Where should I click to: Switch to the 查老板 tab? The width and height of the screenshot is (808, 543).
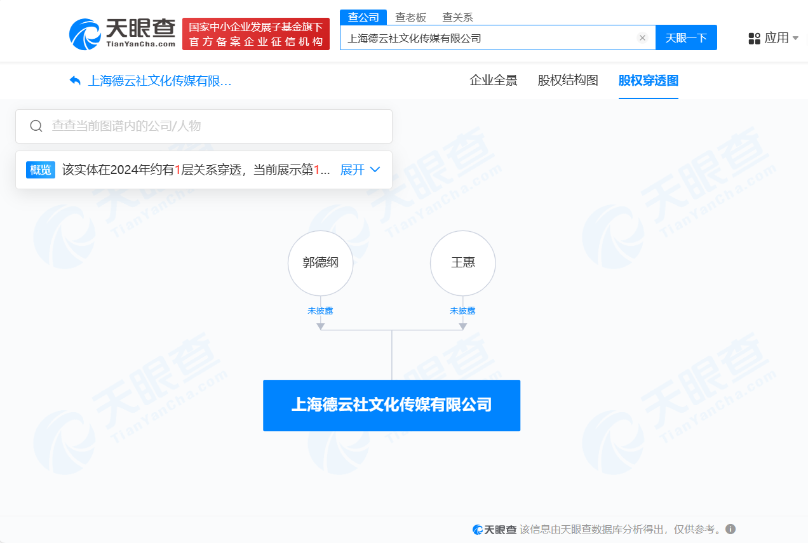click(410, 17)
